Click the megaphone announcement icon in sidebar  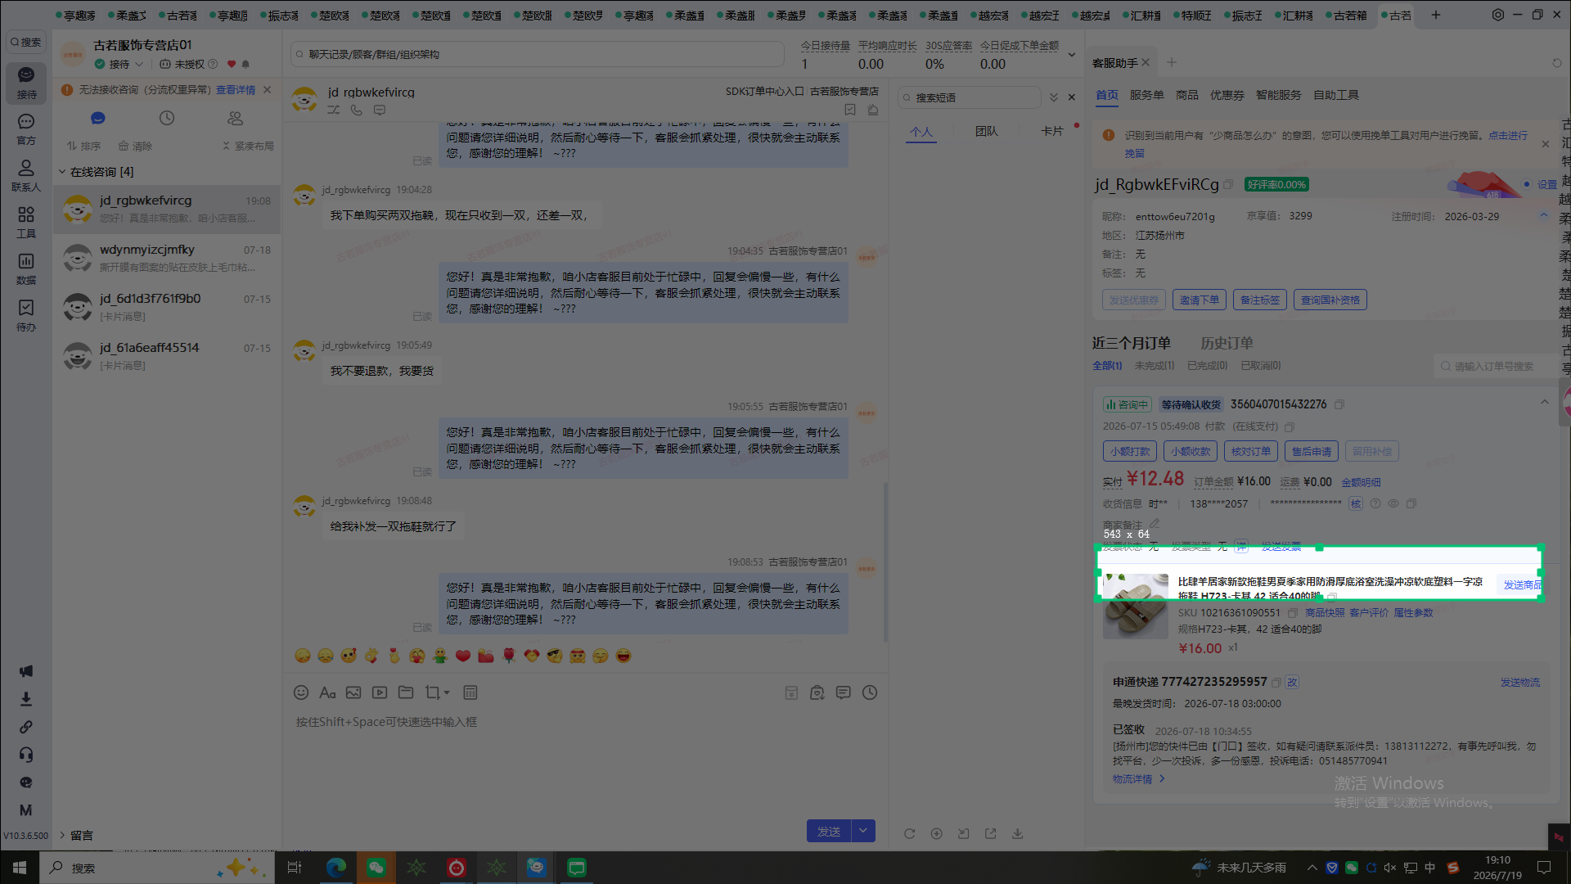point(26,671)
